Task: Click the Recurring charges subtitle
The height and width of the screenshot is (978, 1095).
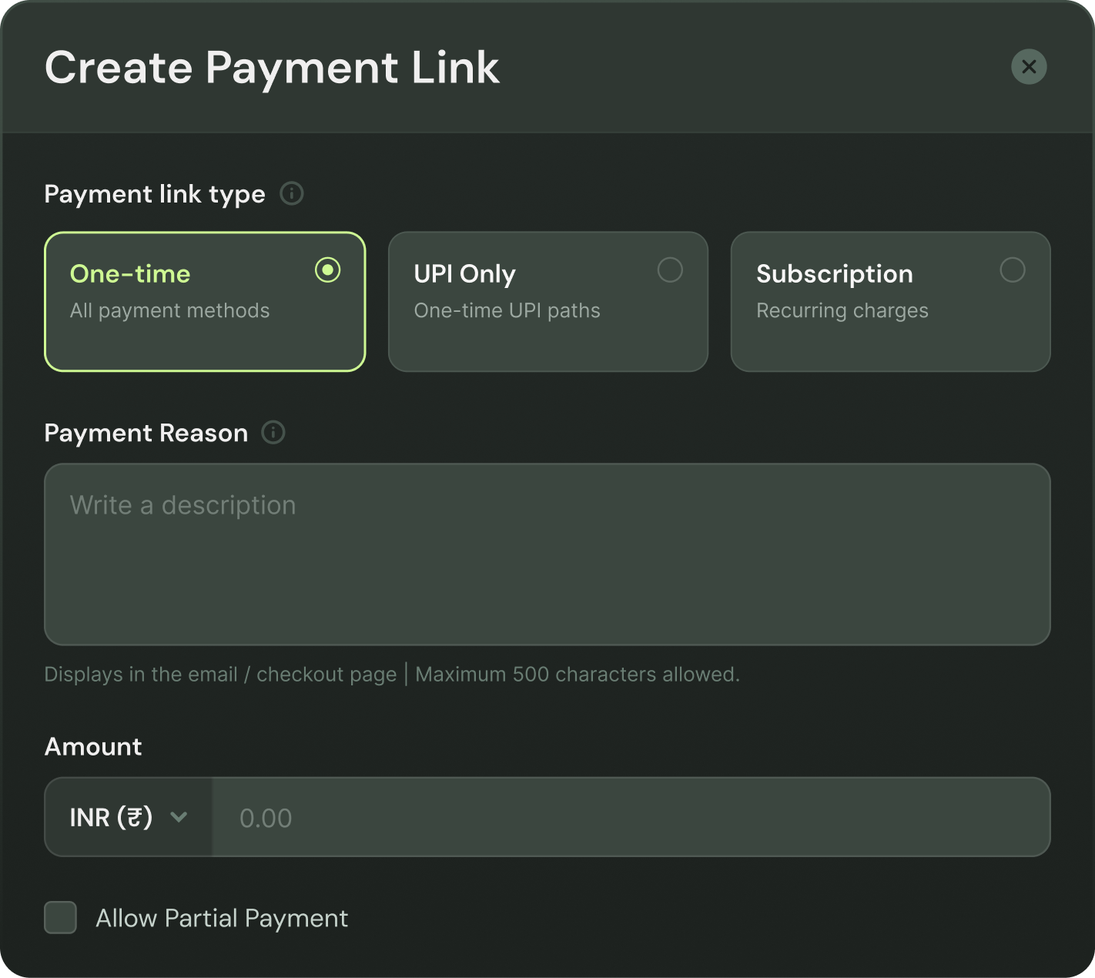Action: [842, 310]
